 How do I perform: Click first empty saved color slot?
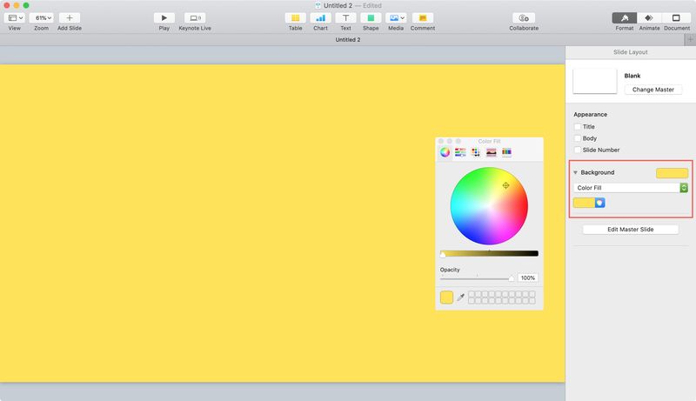472,294
